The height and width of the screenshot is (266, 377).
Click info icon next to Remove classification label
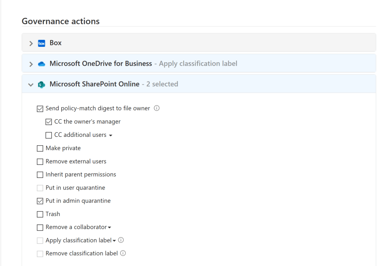click(x=123, y=253)
